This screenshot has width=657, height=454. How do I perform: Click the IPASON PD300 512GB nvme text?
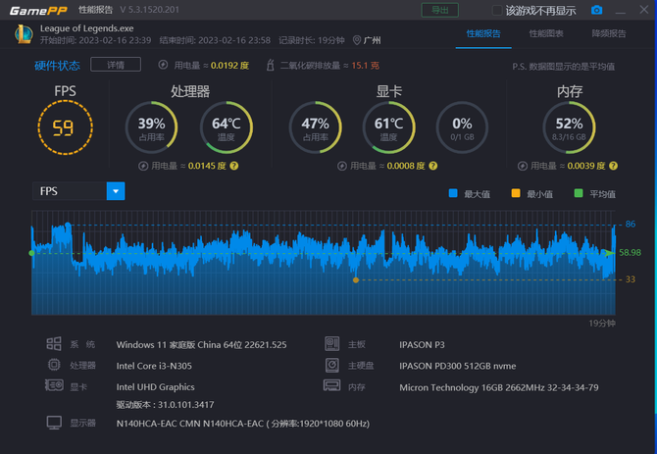coord(458,366)
